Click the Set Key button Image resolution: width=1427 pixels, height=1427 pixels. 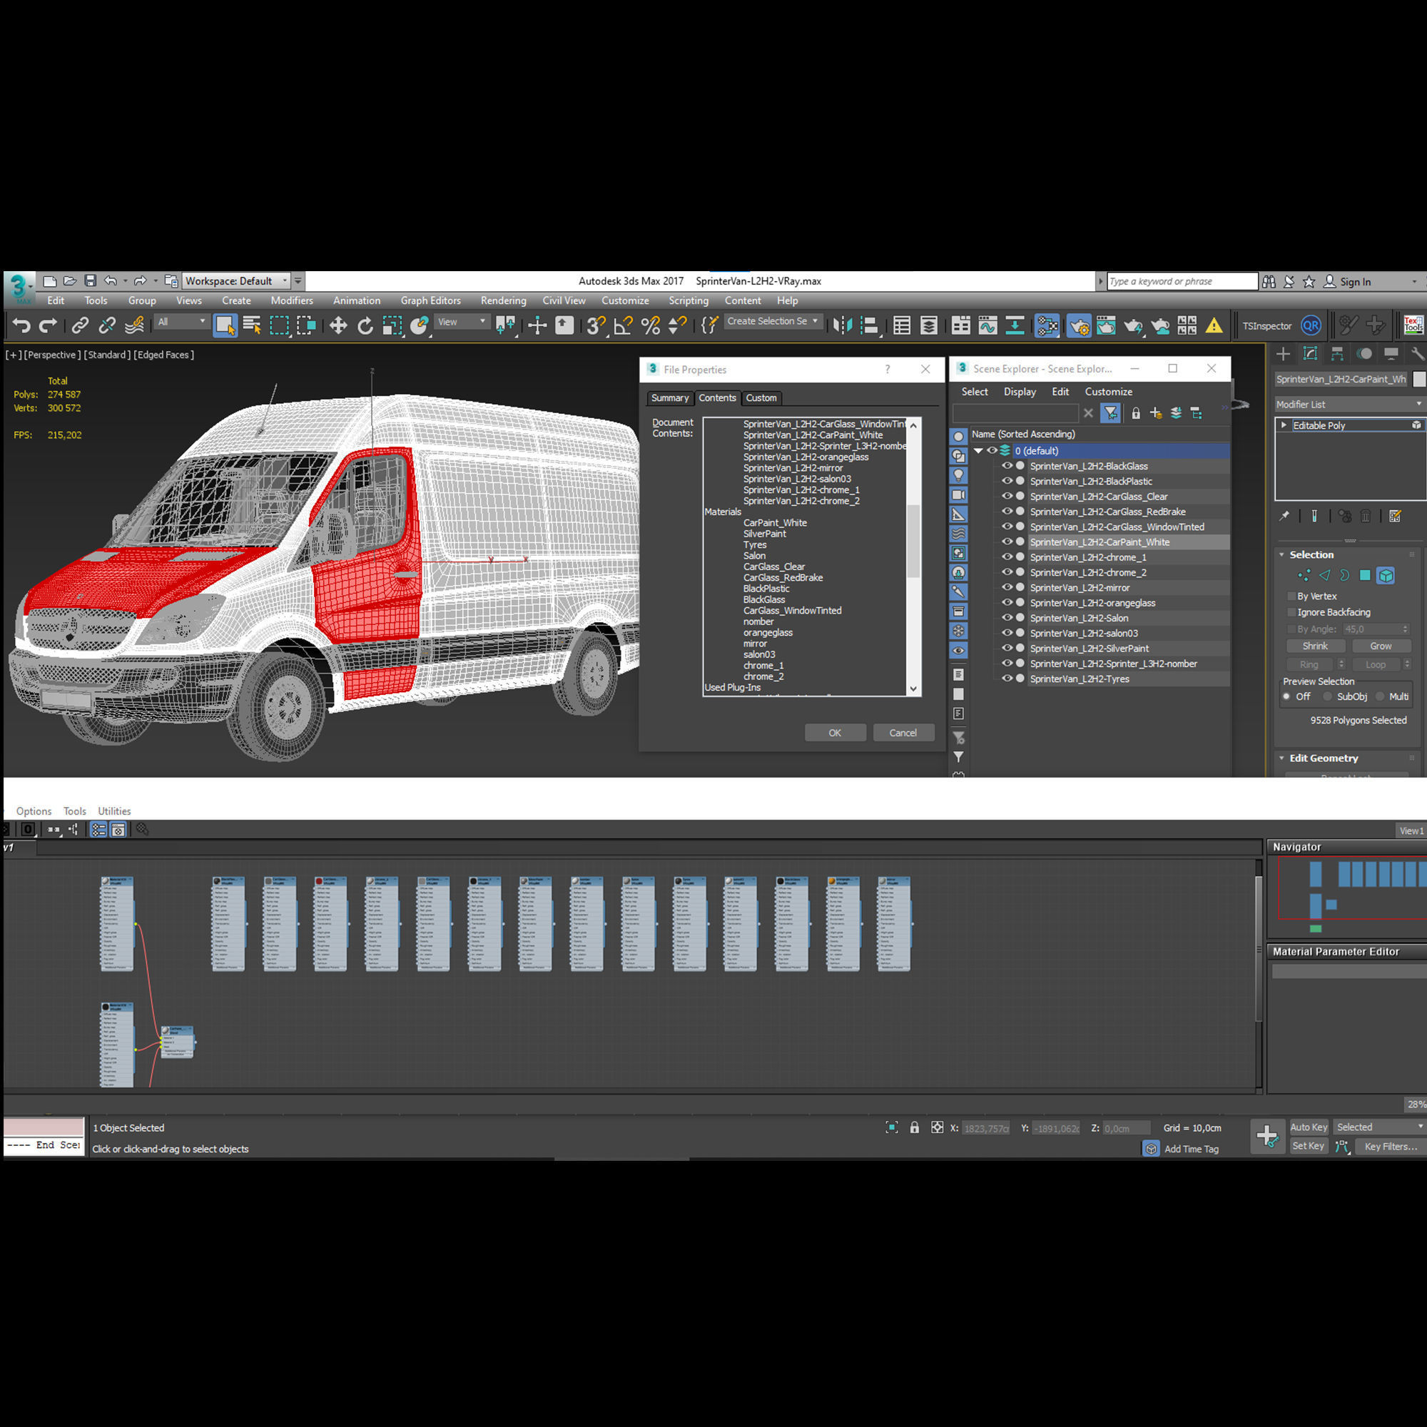(1308, 1147)
